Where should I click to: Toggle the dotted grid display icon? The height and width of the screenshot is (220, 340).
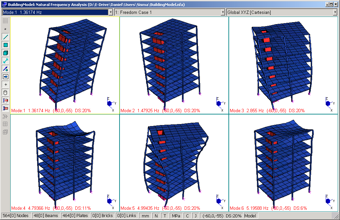(5, 21)
